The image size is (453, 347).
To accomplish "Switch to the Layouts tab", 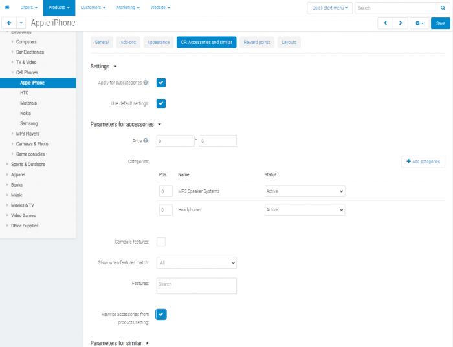I will (289, 42).
